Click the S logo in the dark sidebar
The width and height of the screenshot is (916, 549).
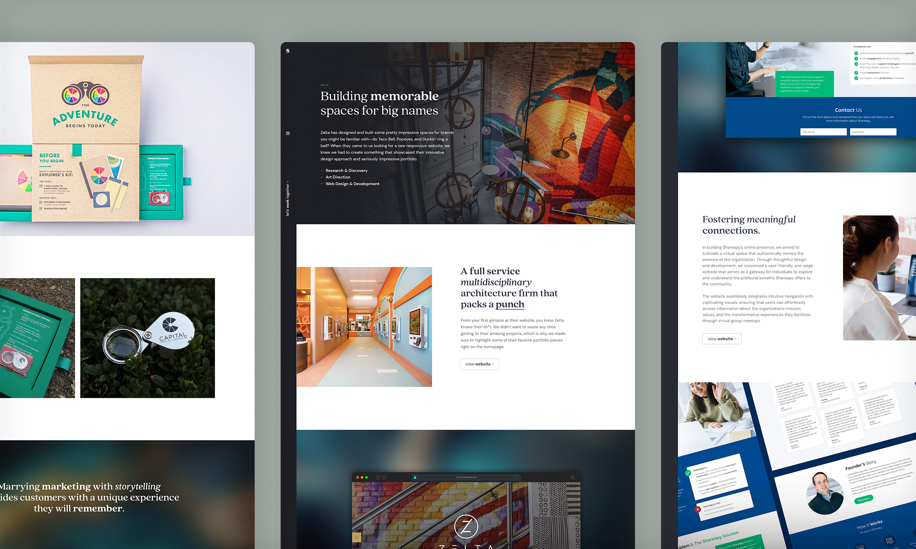coord(288,51)
